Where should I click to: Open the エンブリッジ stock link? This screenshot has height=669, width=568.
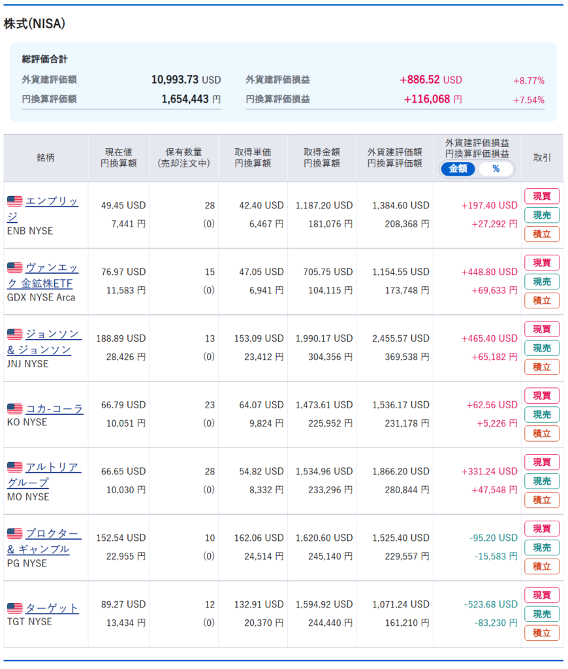52,202
